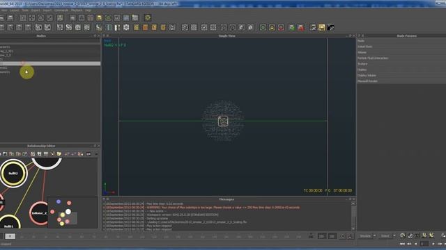
Task: Click the yellow circle icon in the toolbar
Action: [272, 28]
